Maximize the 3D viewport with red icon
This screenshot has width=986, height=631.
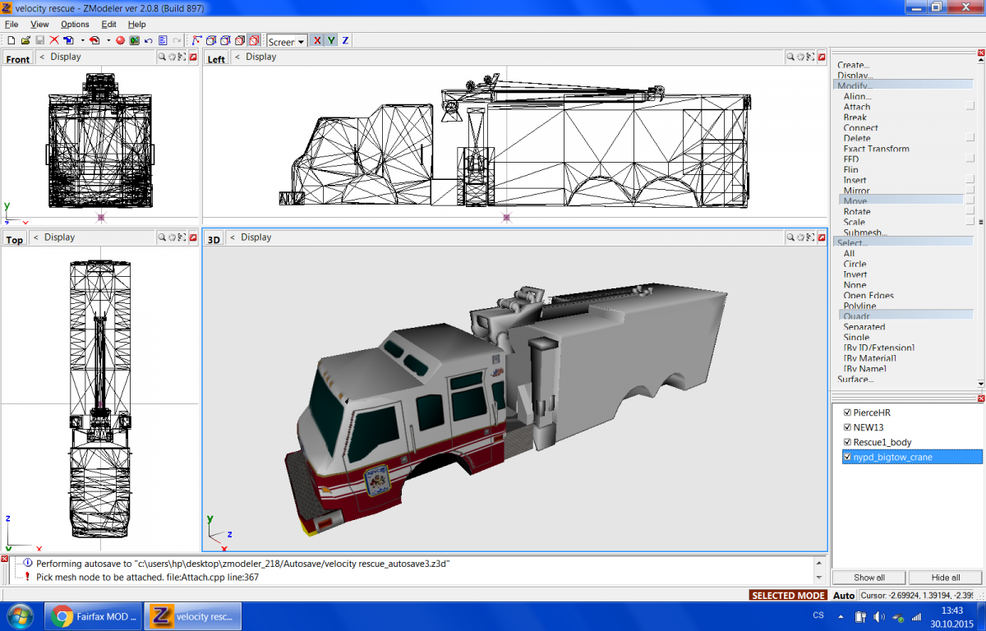coord(820,237)
